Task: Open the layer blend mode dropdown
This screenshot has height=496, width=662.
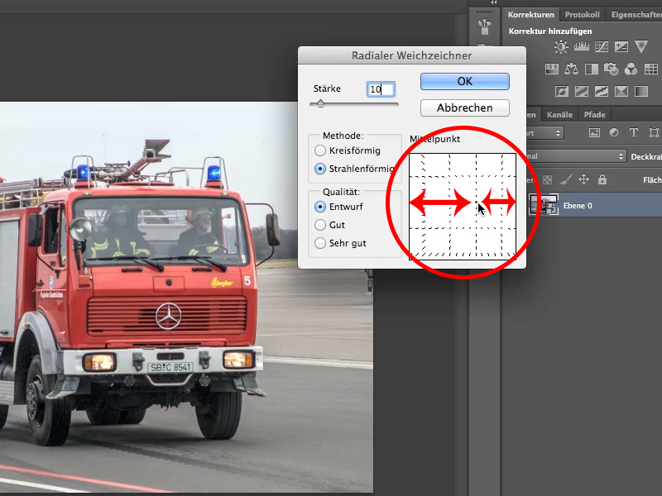Action: tap(576, 156)
